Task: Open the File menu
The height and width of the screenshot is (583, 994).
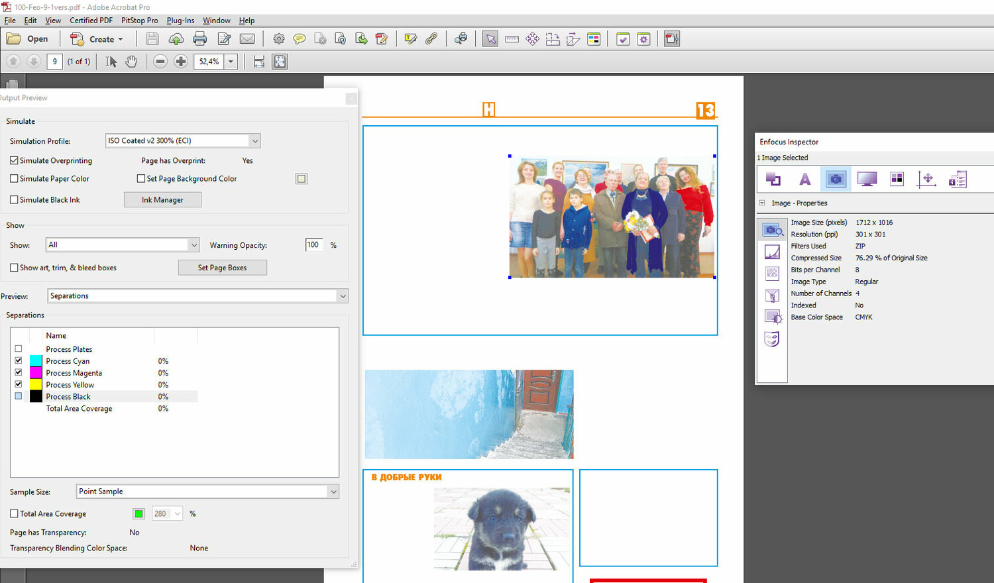Action: (10, 21)
